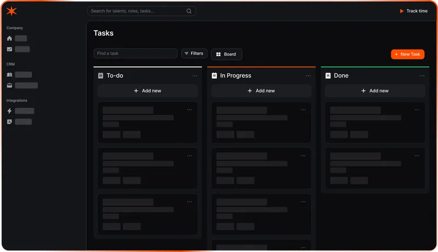438x252 pixels.
Task: Open options of first Done card
Action: coord(417,110)
